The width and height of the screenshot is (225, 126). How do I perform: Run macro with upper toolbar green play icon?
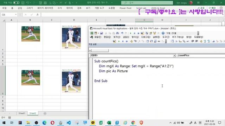click(130, 33)
